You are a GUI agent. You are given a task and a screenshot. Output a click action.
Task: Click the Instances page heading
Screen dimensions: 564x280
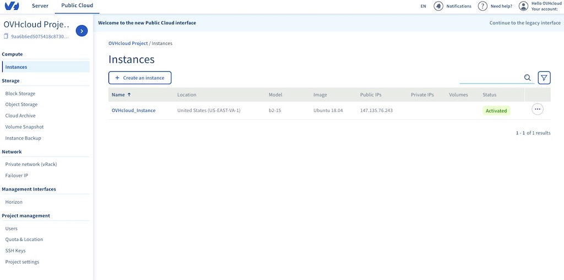click(x=131, y=59)
